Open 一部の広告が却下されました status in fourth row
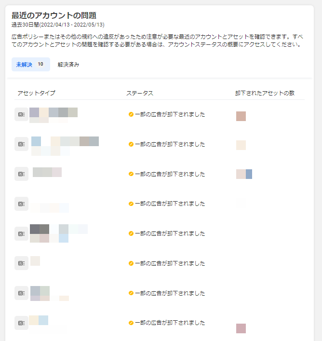This screenshot has width=322, height=341. coord(170,204)
